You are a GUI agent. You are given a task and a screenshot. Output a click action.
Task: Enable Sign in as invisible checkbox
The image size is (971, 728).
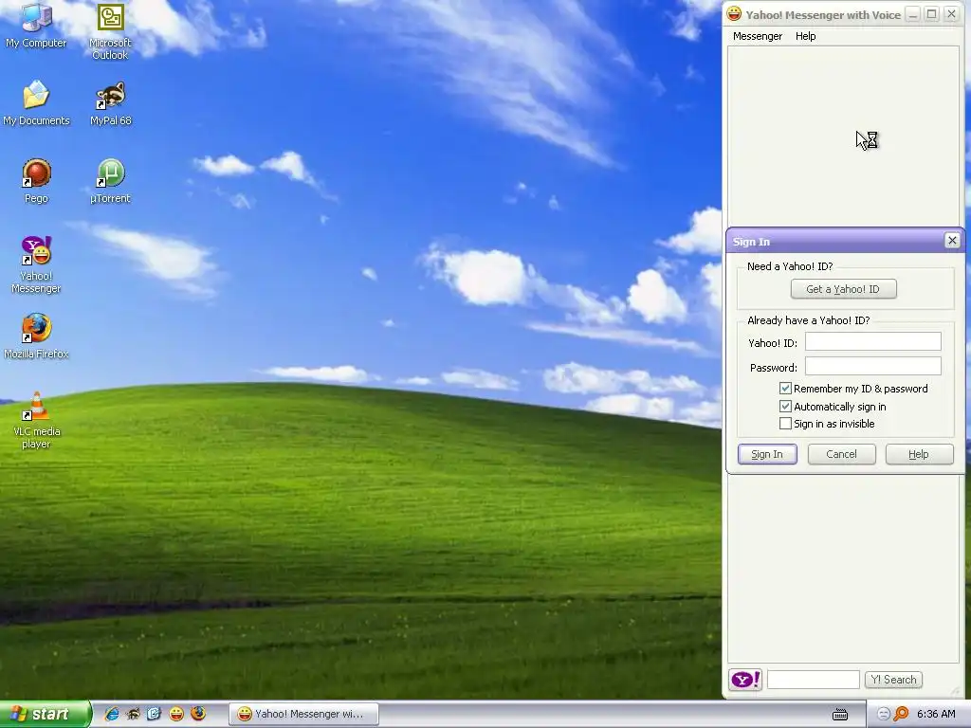pos(785,424)
